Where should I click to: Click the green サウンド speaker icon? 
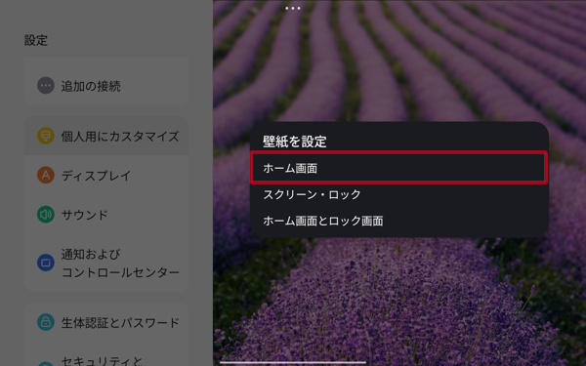[46, 215]
